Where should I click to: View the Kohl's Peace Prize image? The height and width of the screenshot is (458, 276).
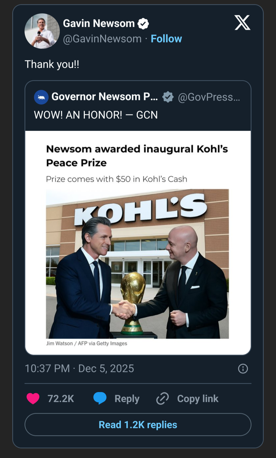click(x=137, y=264)
